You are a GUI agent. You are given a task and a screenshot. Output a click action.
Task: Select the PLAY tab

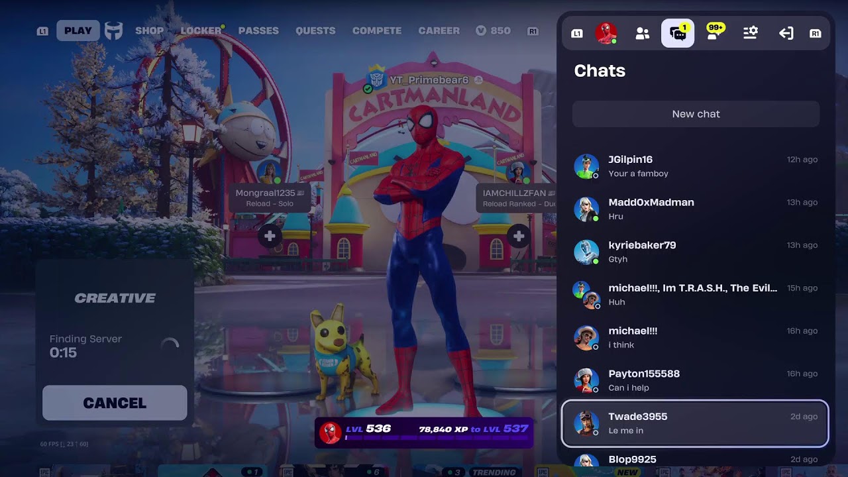point(78,30)
